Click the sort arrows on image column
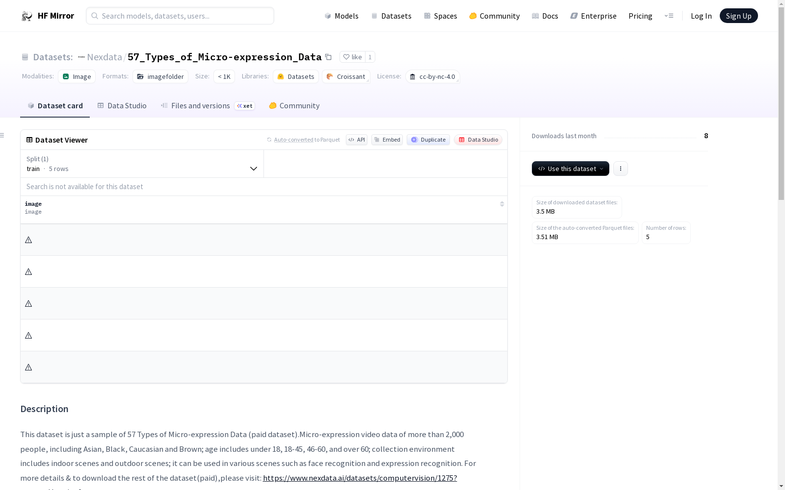The width and height of the screenshot is (785, 490). (x=502, y=204)
